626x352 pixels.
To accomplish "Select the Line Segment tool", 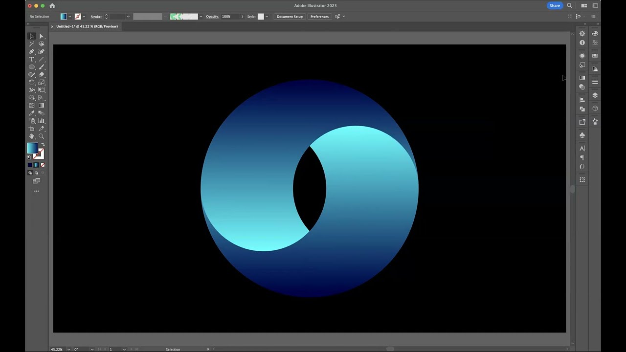I will [42, 59].
